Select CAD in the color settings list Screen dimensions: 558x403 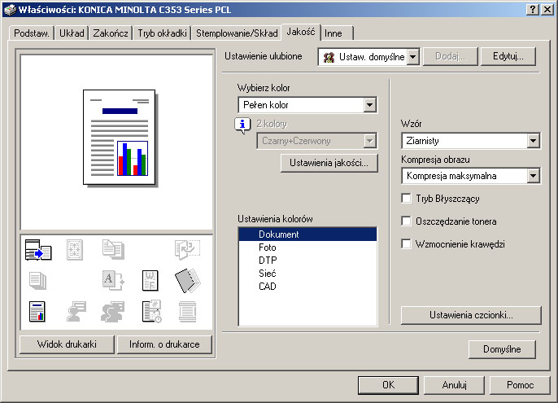pos(307,286)
